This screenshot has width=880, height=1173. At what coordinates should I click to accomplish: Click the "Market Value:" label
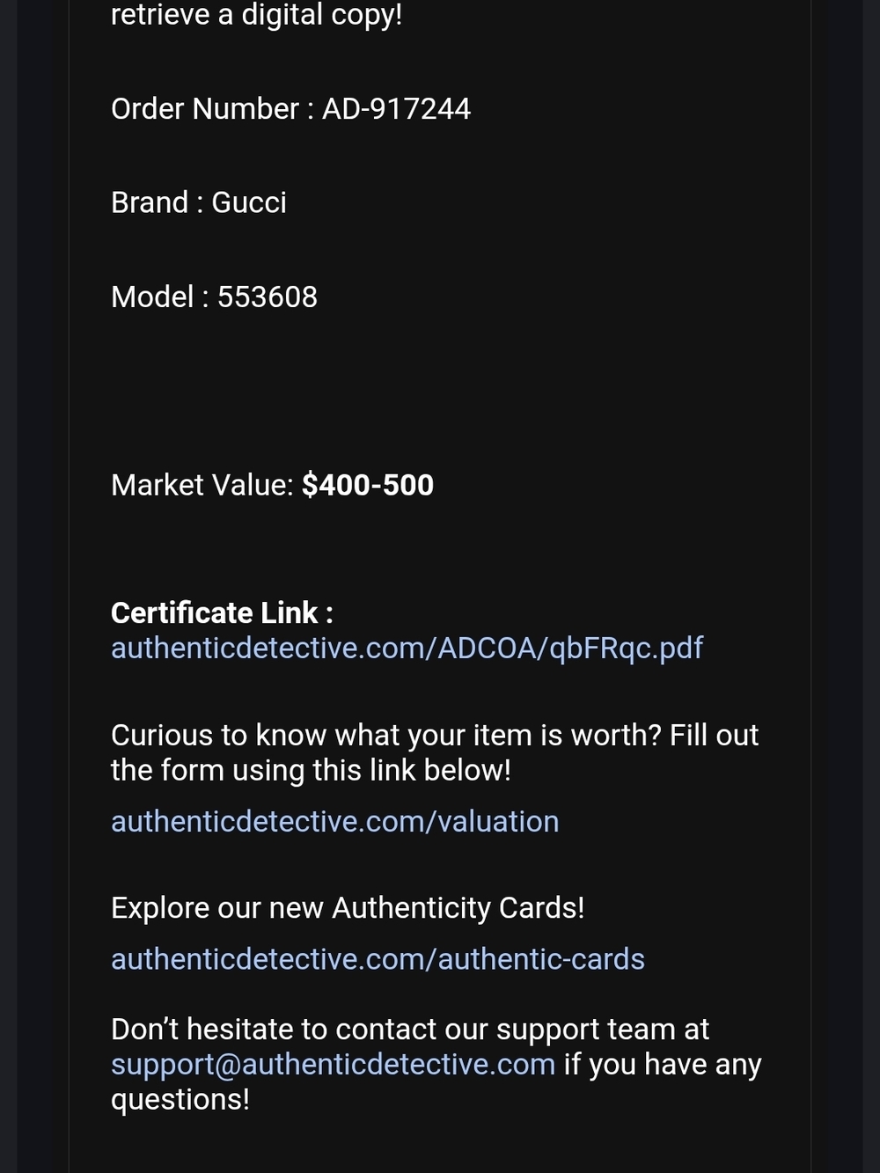[202, 486]
